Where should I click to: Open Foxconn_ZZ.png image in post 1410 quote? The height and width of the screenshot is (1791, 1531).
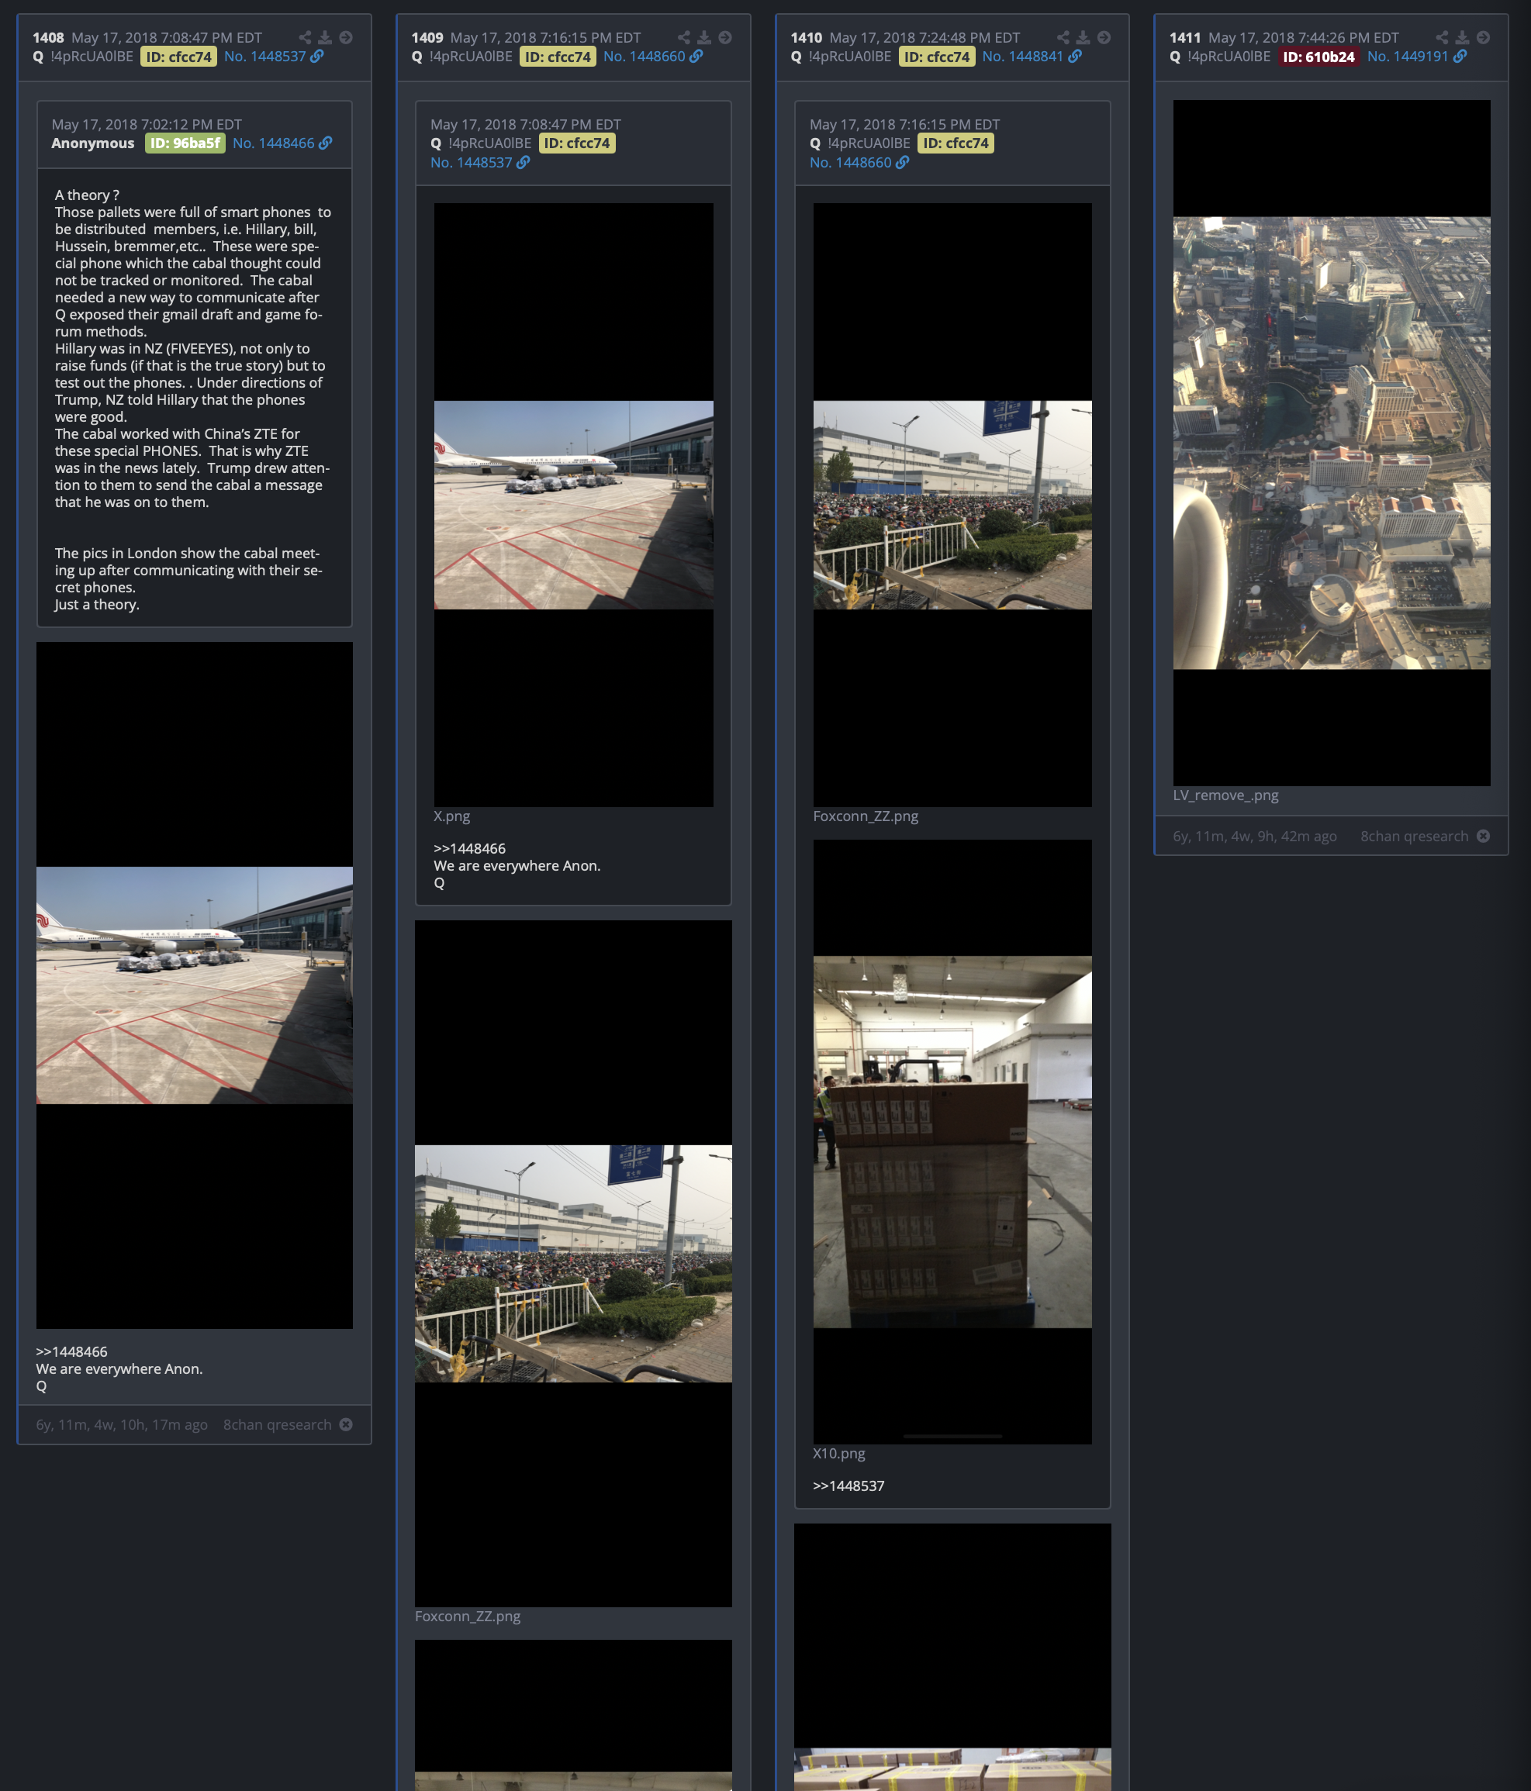pos(952,505)
